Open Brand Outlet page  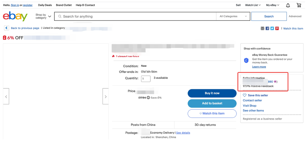click(x=64, y=5)
